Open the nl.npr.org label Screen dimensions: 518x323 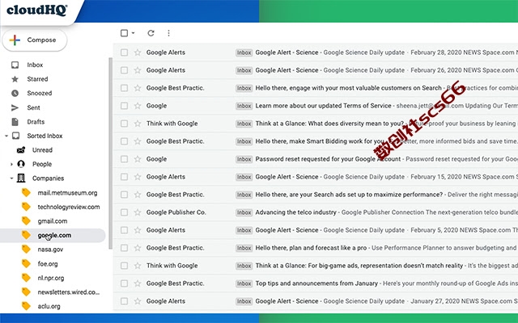50,278
